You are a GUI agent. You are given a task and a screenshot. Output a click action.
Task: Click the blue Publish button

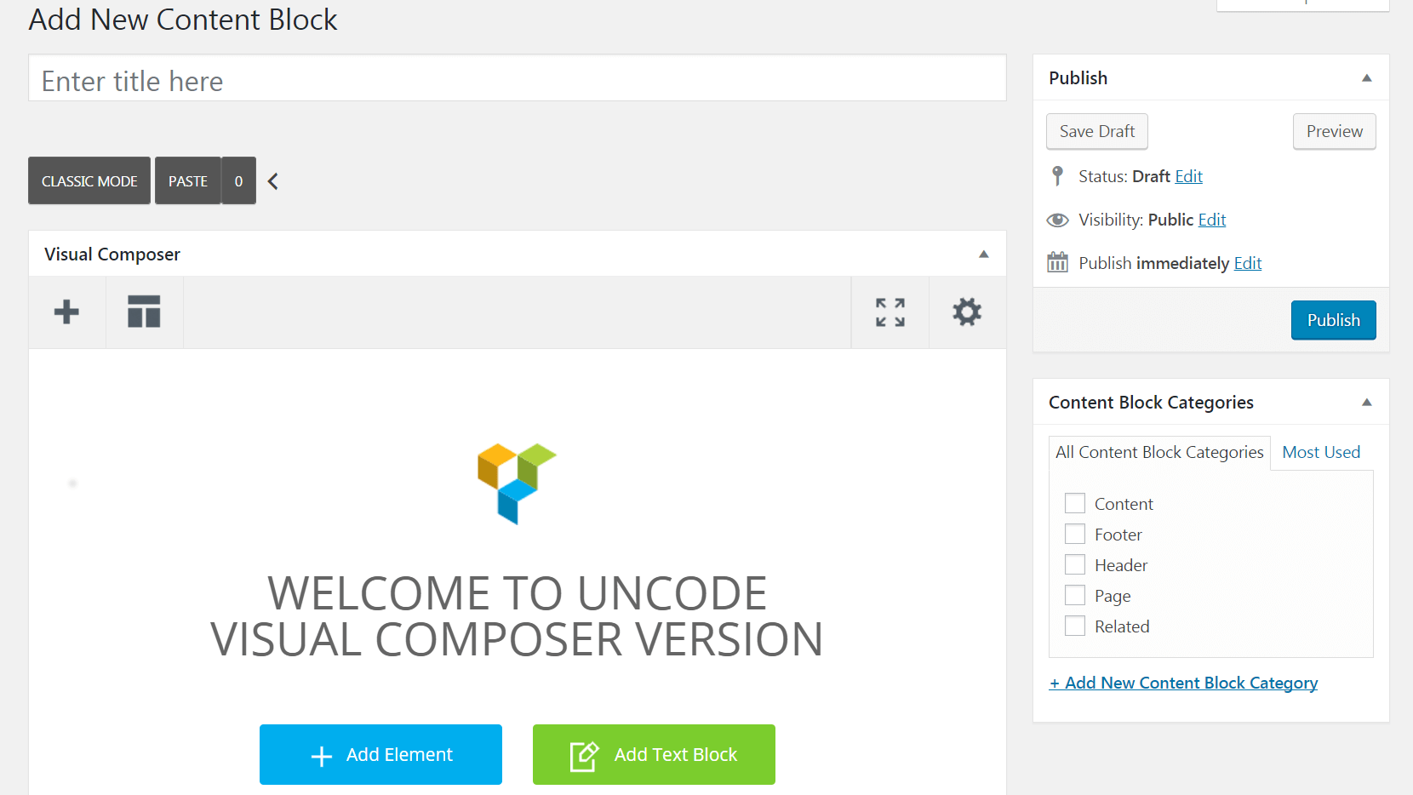click(1334, 320)
